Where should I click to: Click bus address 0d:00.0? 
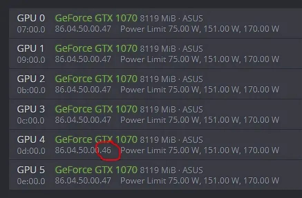click(31, 151)
